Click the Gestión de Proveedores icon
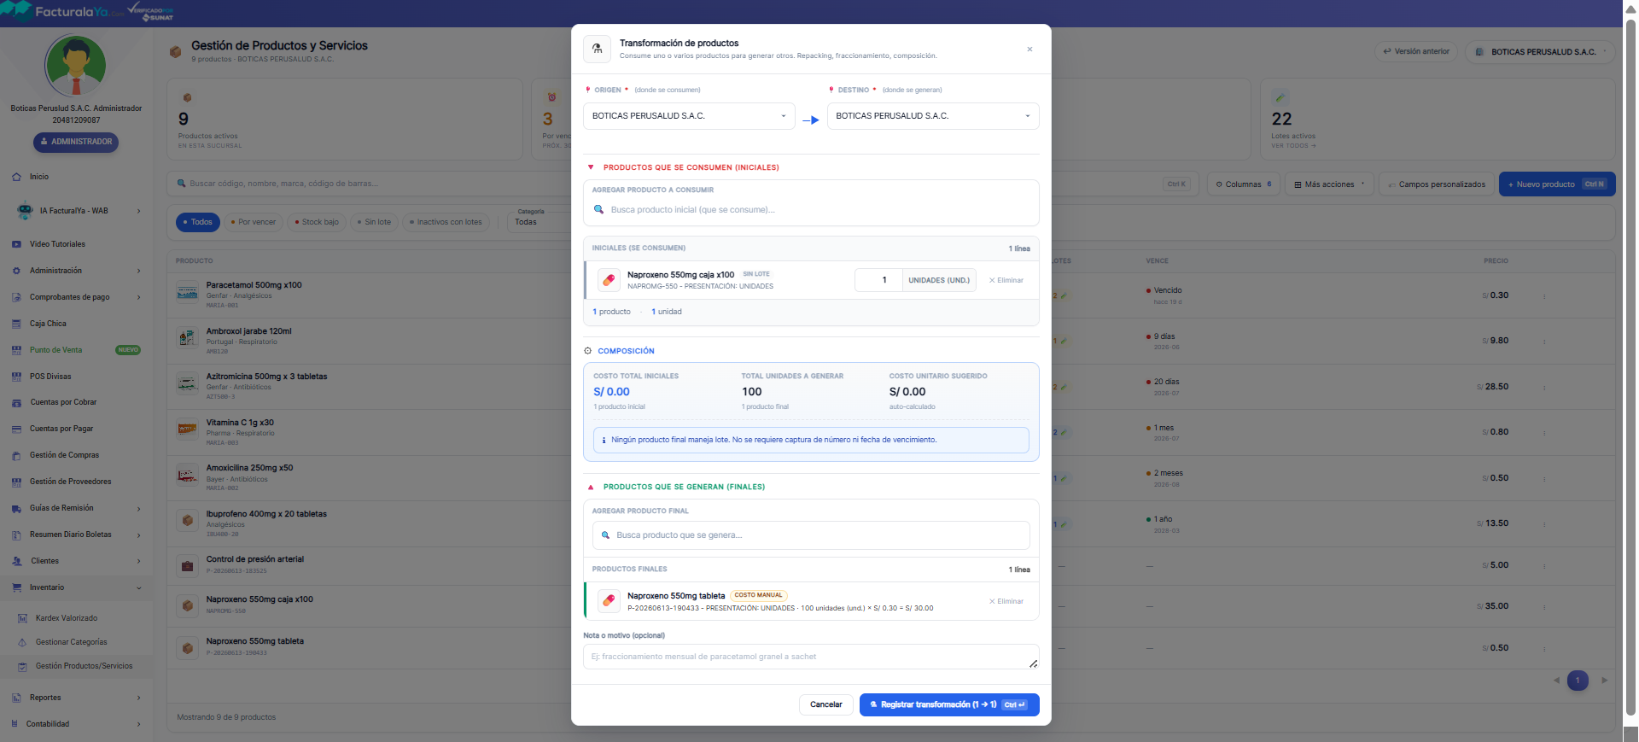The height and width of the screenshot is (742, 1639). tap(16, 482)
